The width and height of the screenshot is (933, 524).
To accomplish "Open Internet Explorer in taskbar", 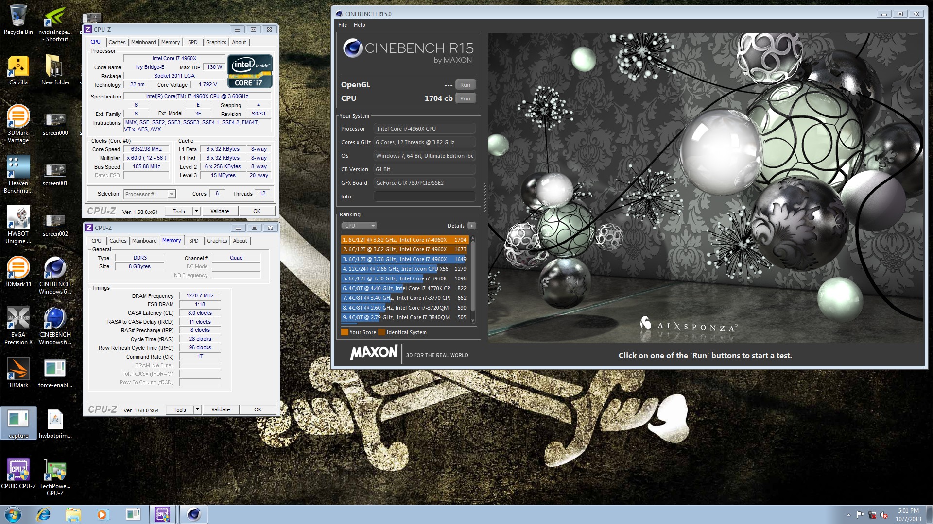I will (x=44, y=514).
